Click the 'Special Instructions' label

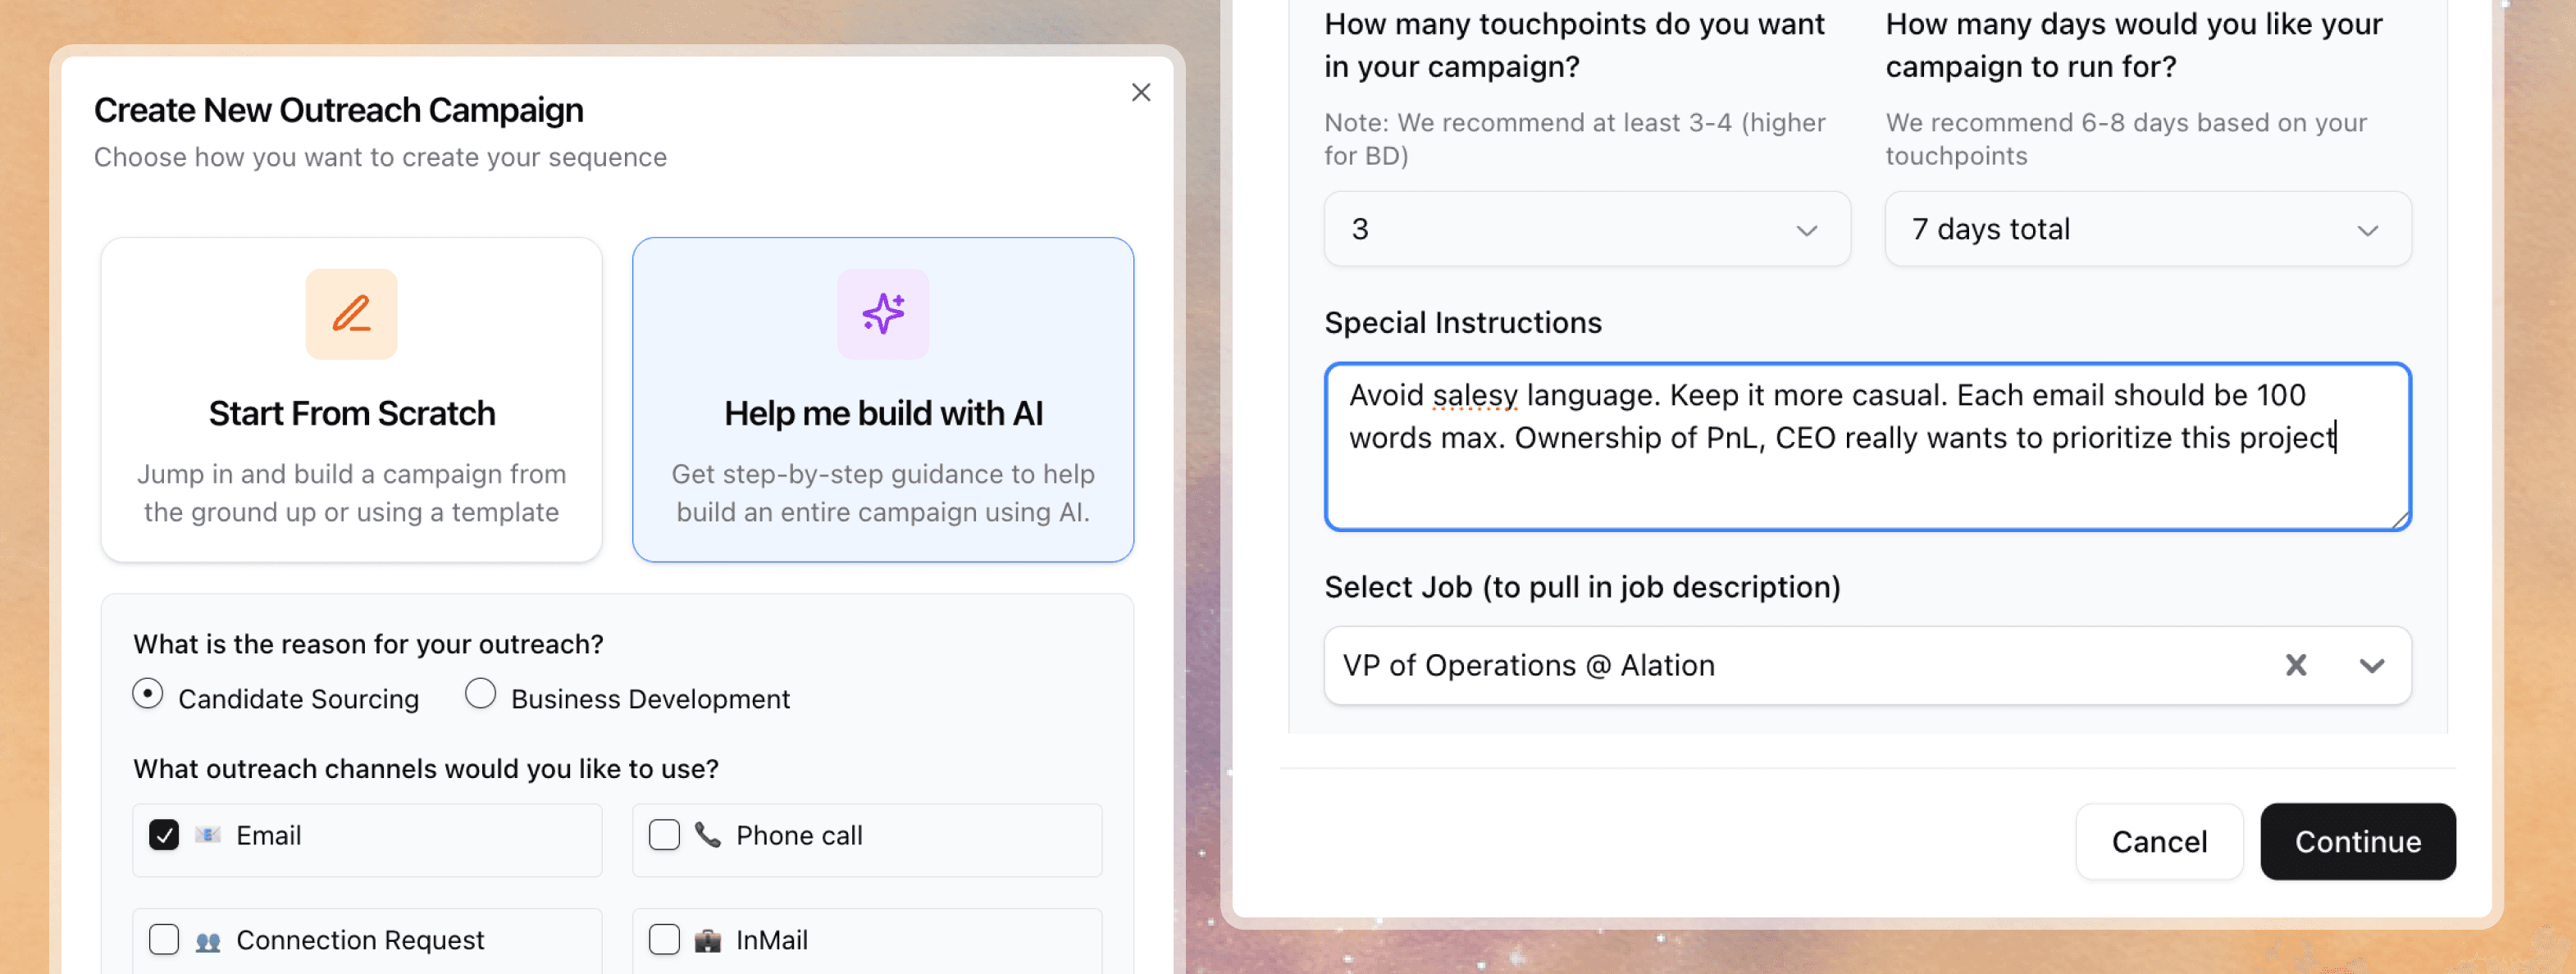(x=1463, y=323)
